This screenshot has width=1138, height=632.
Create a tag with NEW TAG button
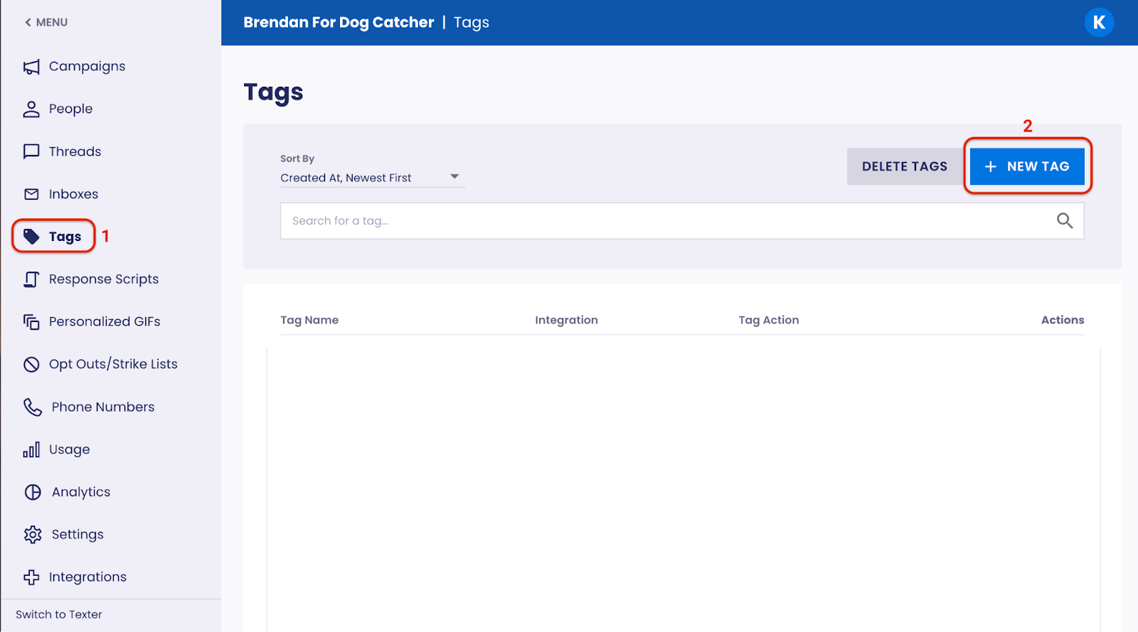1027,166
